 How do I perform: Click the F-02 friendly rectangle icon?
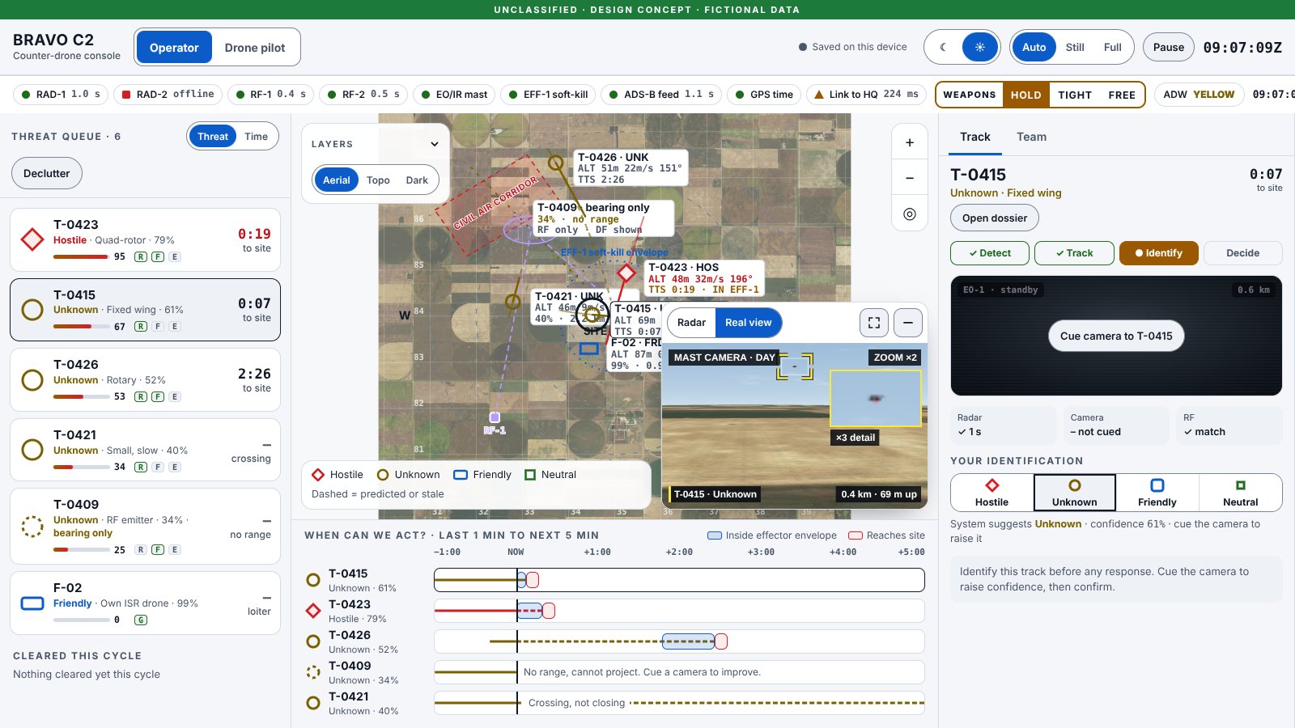click(x=32, y=603)
